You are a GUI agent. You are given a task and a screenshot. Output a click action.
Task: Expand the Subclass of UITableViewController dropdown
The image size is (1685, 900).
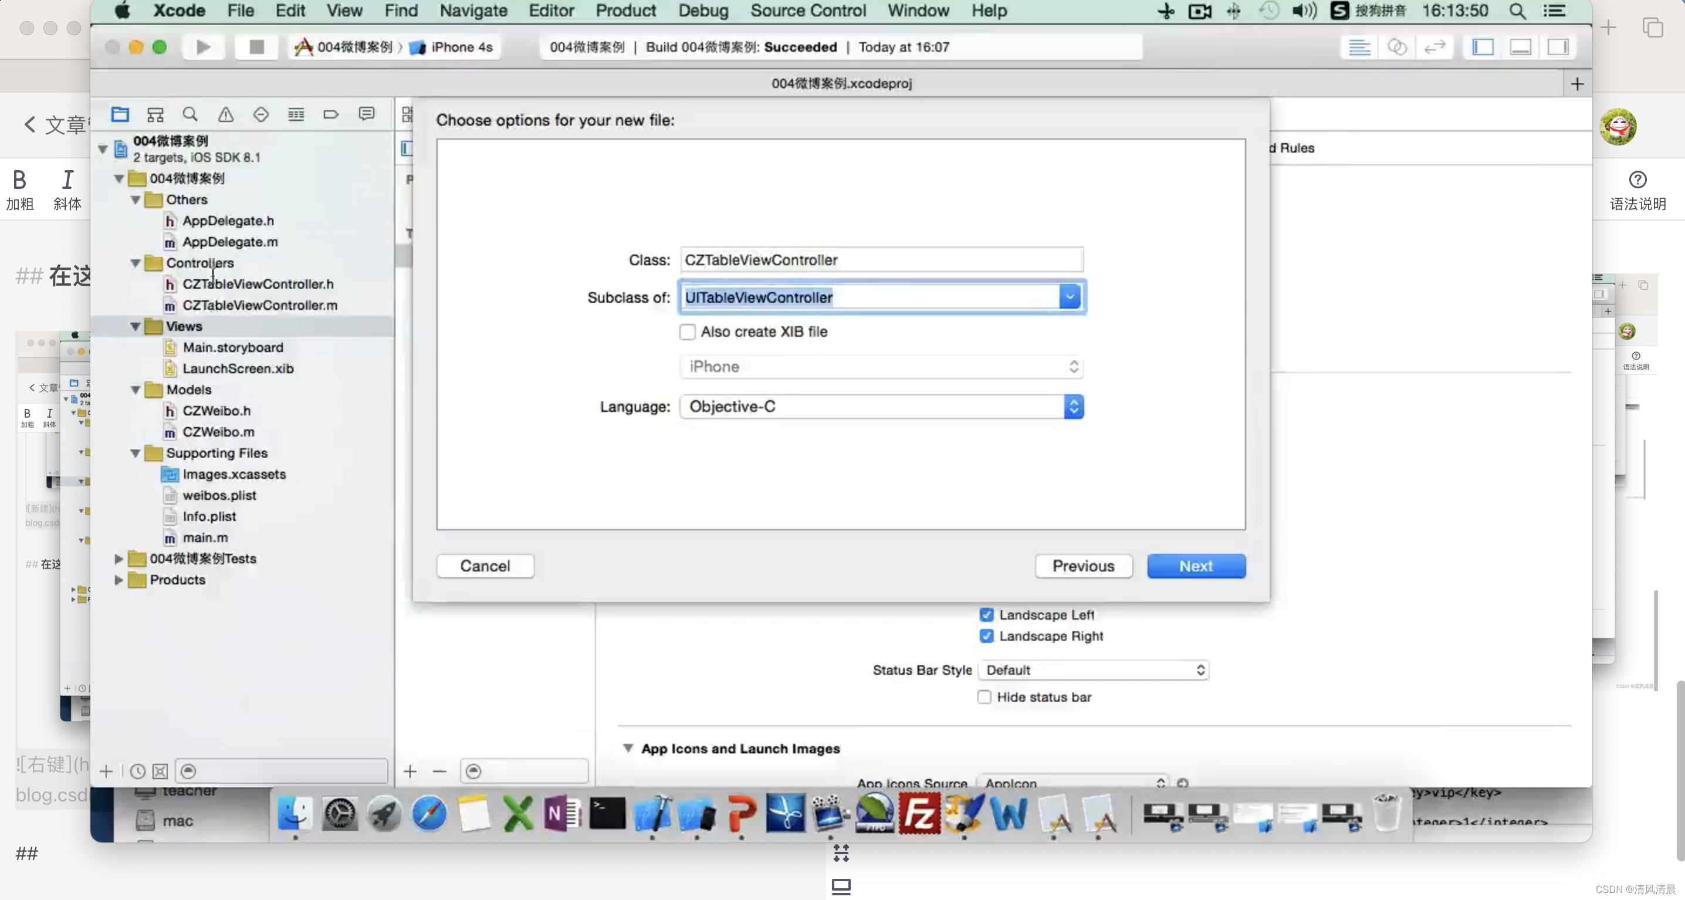pyautogui.click(x=1070, y=296)
